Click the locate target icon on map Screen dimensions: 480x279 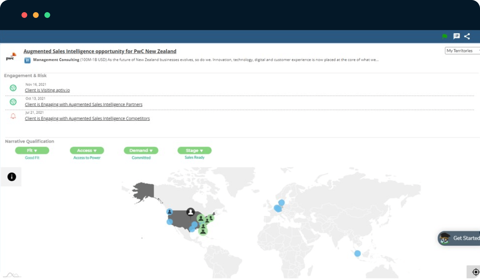[x=476, y=272]
